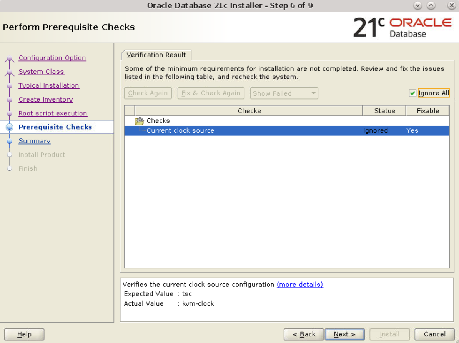The height and width of the screenshot is (343, 459).
Task: Click the Prerequisite Checks step indicator bullet
Action: pyautogui.click(x=10, y=127)
